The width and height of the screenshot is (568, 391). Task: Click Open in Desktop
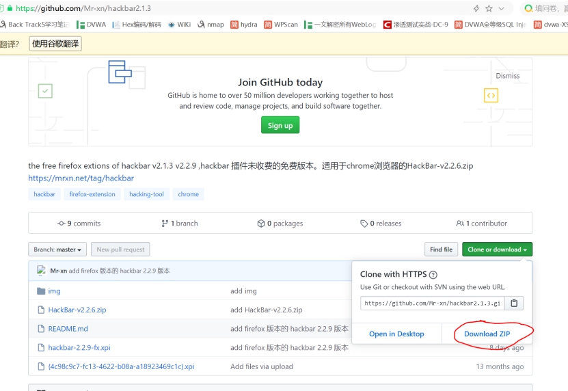(396, 334)
